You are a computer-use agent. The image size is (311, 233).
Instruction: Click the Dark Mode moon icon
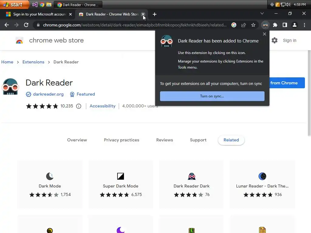pyautogui.click(x=50, y=176)
